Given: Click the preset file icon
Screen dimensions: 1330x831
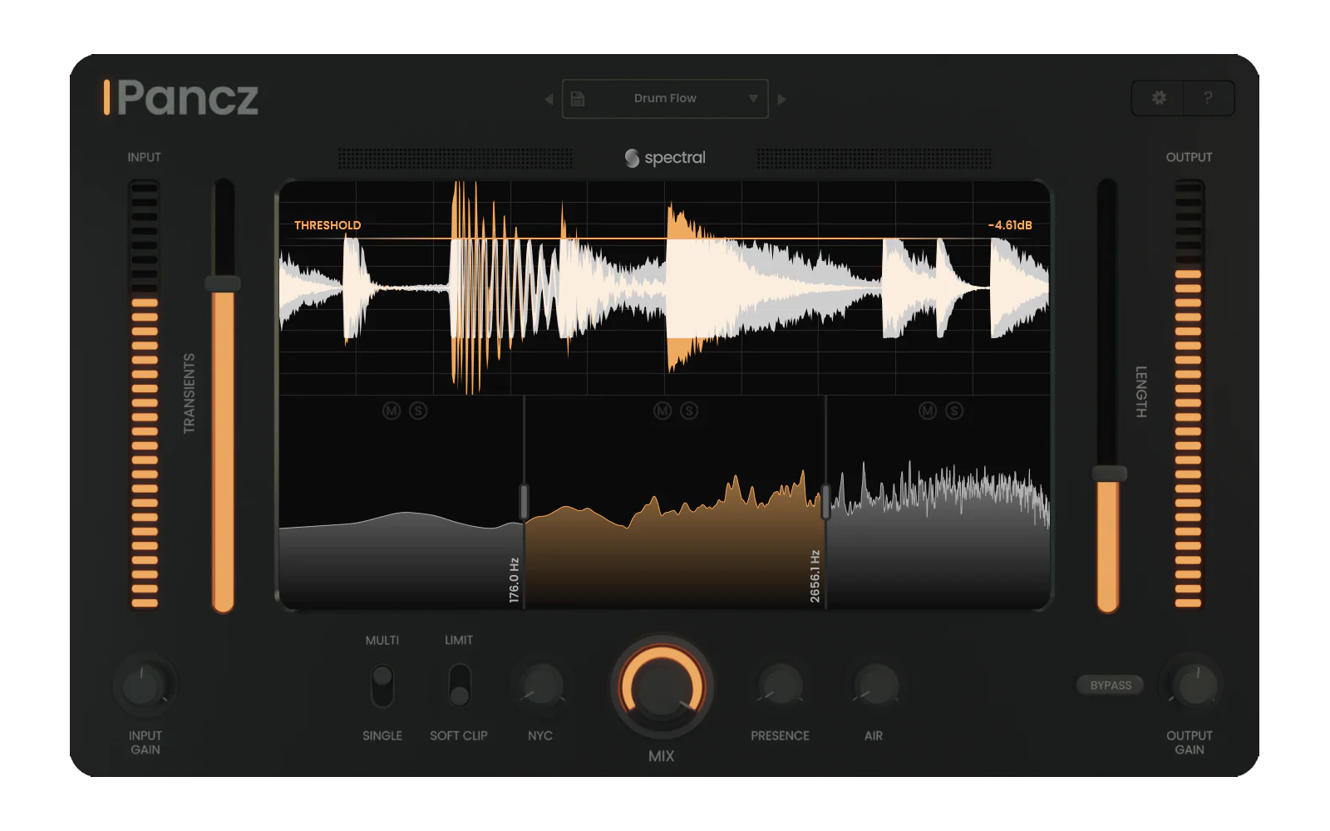Looking at the screenshot, I should click(x=578, y=99).
